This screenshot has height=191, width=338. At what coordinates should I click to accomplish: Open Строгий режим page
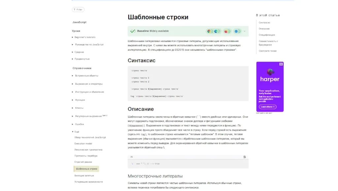[x=83, y=162]
